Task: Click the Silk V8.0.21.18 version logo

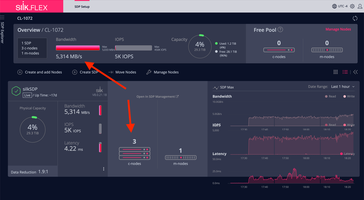Action: pyautogui.click(x=100, y=92)
